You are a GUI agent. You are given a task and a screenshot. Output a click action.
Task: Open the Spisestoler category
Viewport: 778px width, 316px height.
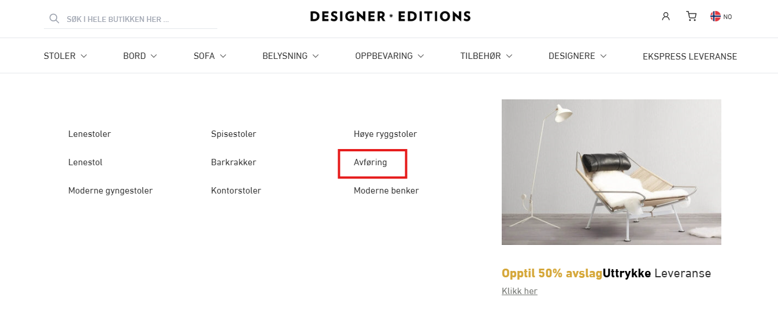234,134
